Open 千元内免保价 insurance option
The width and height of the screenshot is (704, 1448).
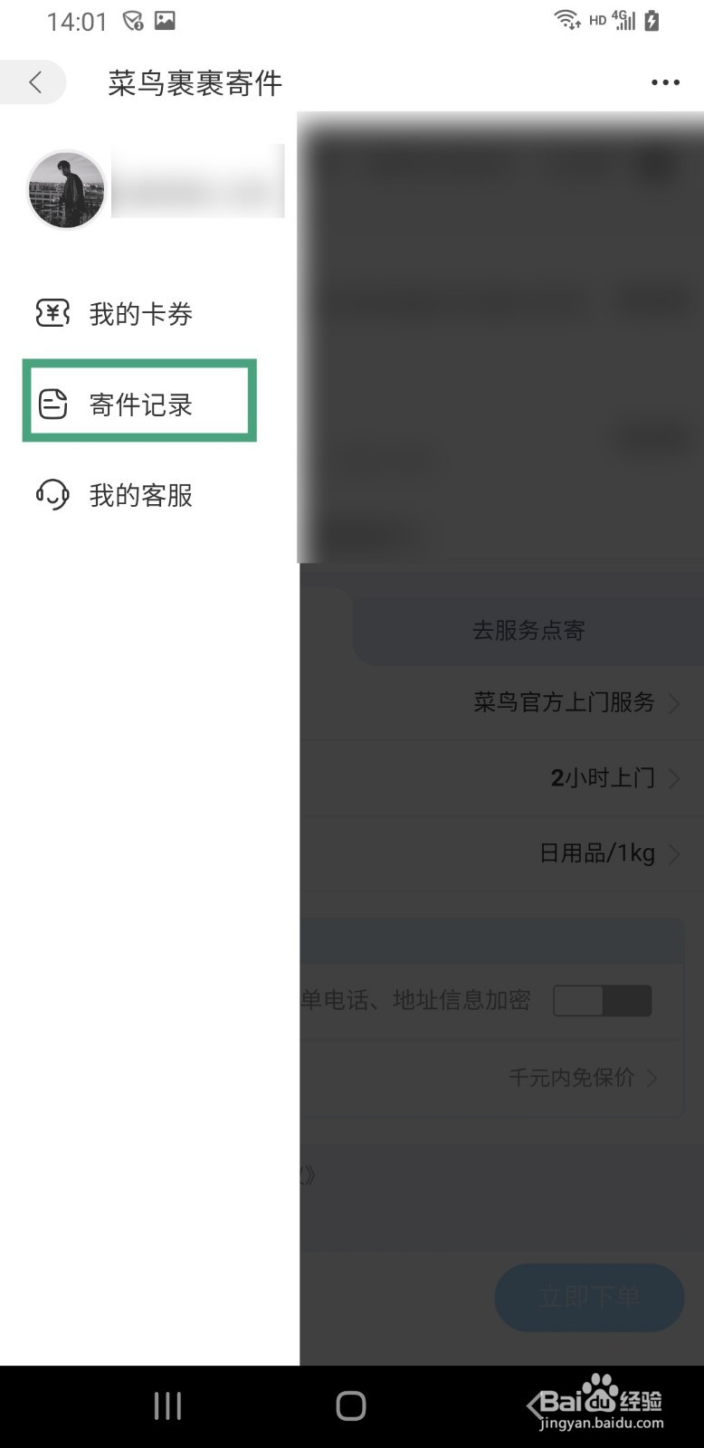click(x=582, y=1077)
